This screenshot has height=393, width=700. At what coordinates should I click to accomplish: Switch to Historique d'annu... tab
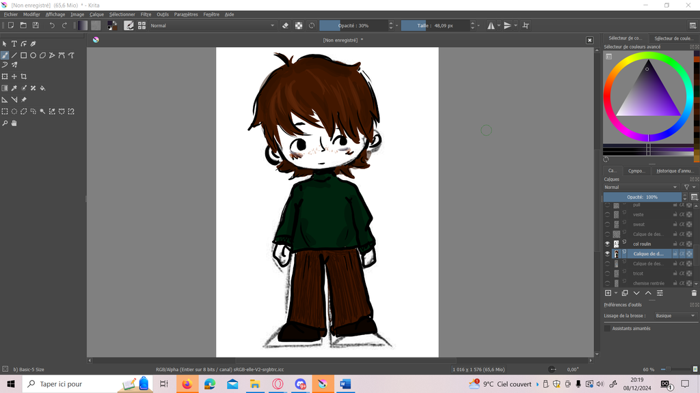pyautogui.click(x=675, y=171)
